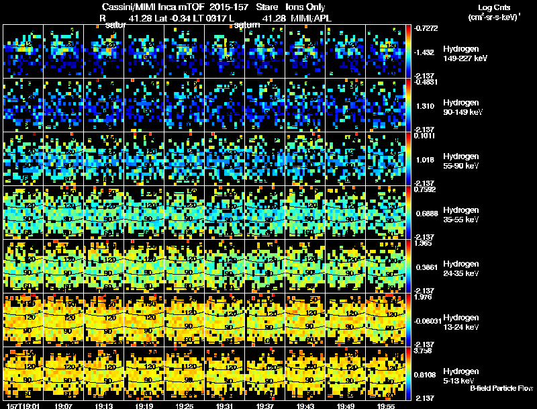Viewport: 537px width, 409px height.
Task: Click the 19:31 time axis label
Action: coord(225,406)
